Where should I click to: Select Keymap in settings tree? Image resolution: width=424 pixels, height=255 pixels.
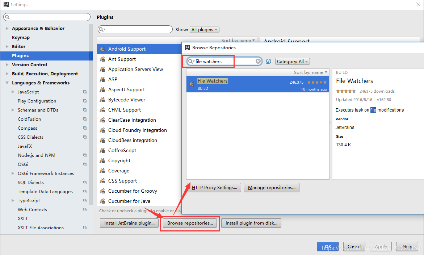coord(21,38)
